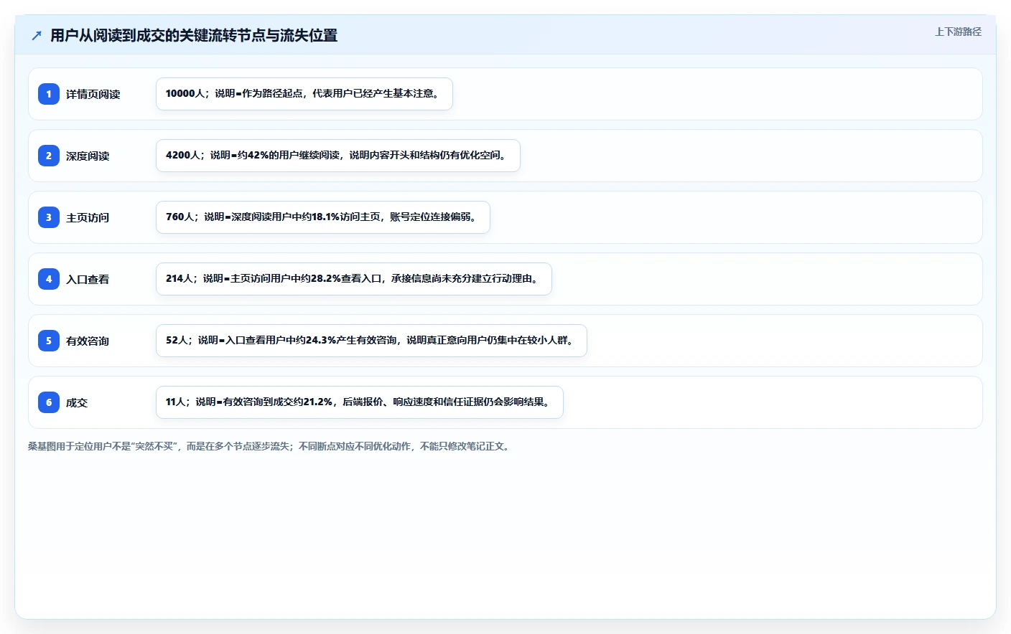The width and height of the screenshot is (1011, 634).
Task: Click the 有效咨询 stage label
Action: 88,341
